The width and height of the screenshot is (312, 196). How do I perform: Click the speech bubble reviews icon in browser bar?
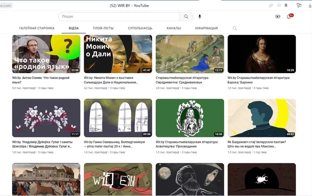pyautogui.click(x=279, y=6)
